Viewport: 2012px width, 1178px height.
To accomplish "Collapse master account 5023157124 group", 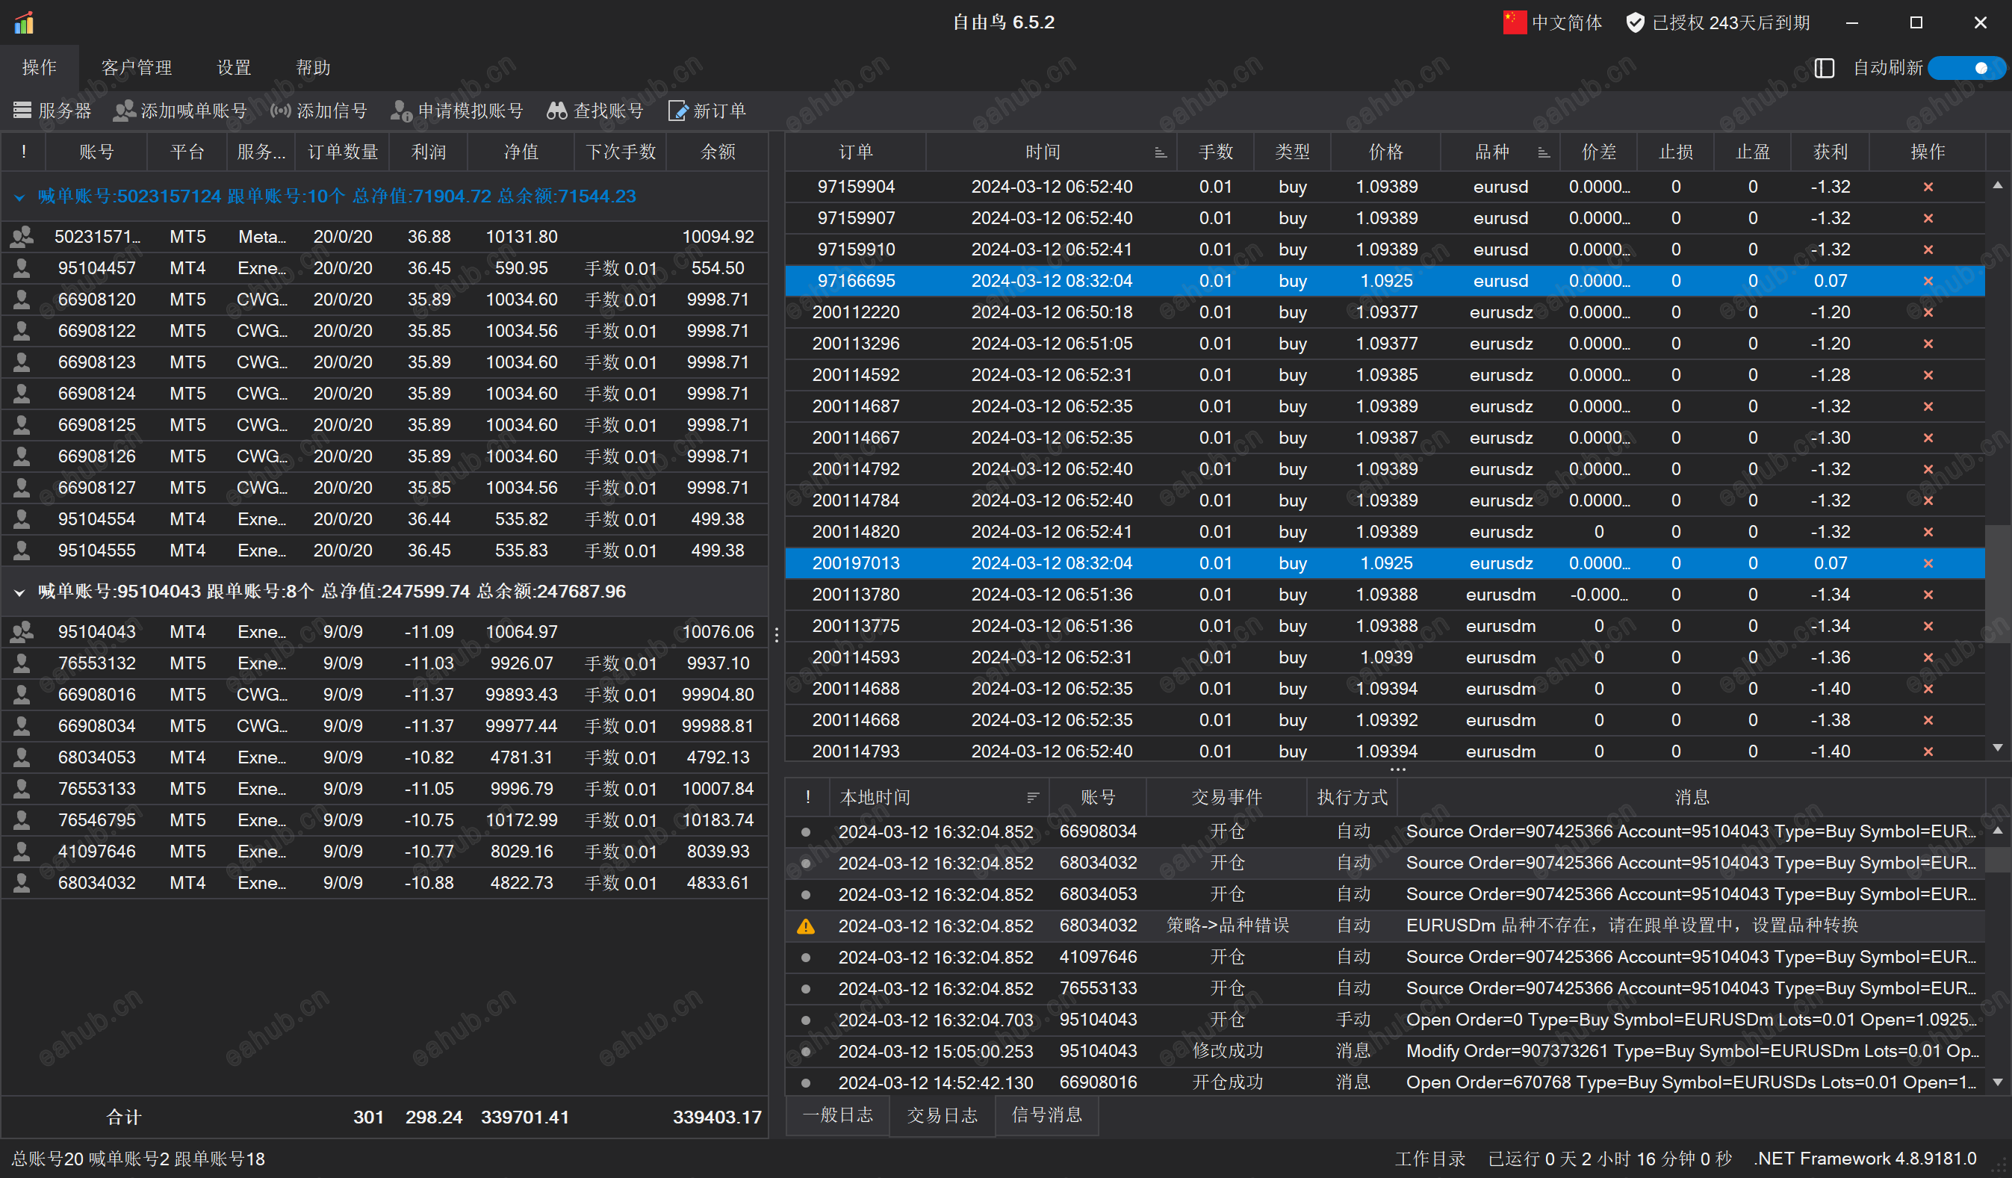I will (19, 196).
